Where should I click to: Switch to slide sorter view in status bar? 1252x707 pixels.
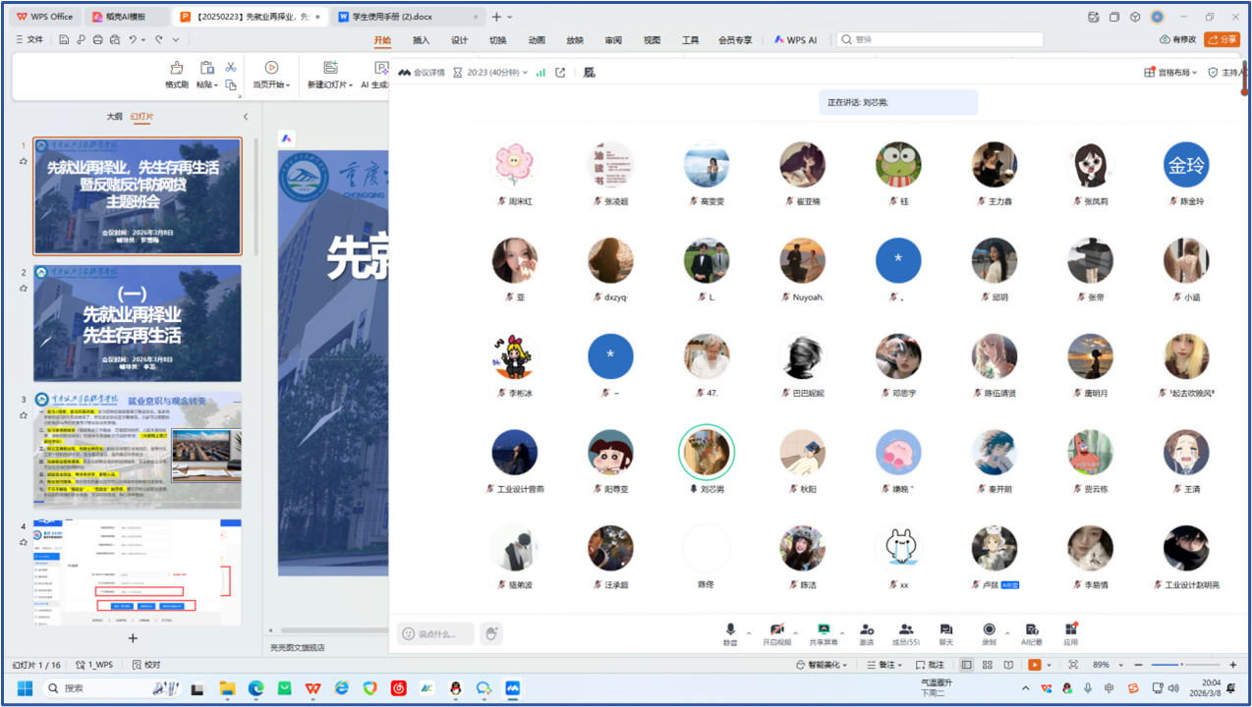(x=988, y=665)
